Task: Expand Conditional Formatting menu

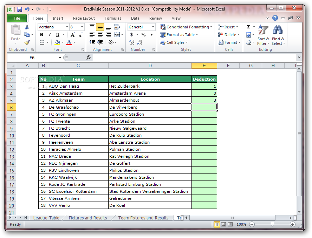Action: point(186,27)
